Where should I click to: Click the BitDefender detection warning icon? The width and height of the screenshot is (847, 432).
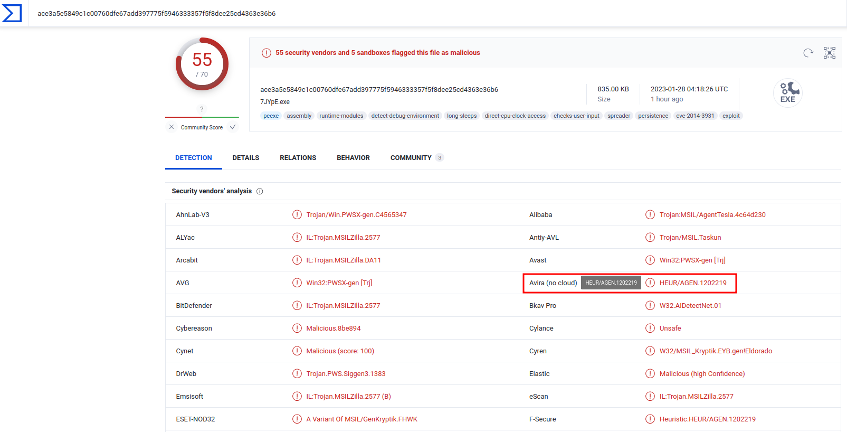297,305
